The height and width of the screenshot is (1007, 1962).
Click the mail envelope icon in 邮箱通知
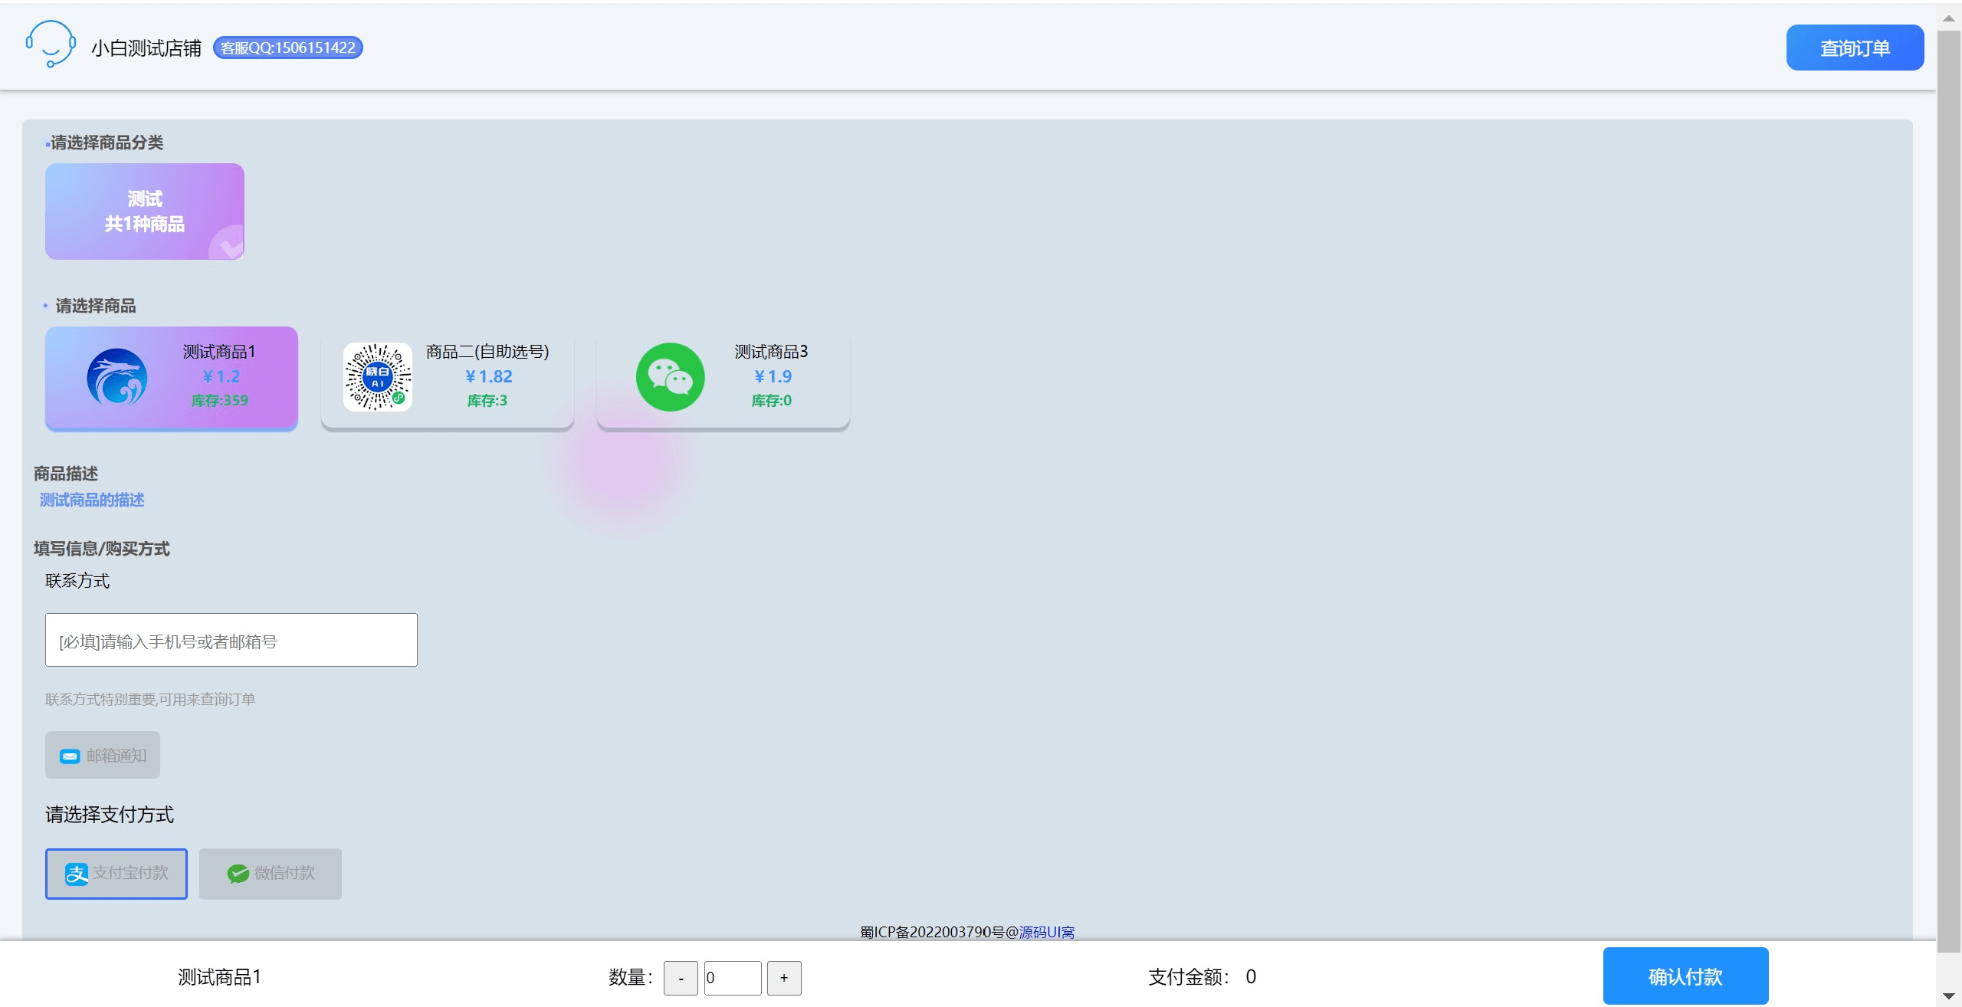(x=70, y=756)
